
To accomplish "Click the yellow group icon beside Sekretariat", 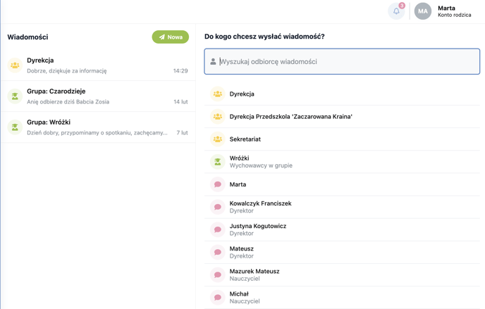I will tap(217, 139).
